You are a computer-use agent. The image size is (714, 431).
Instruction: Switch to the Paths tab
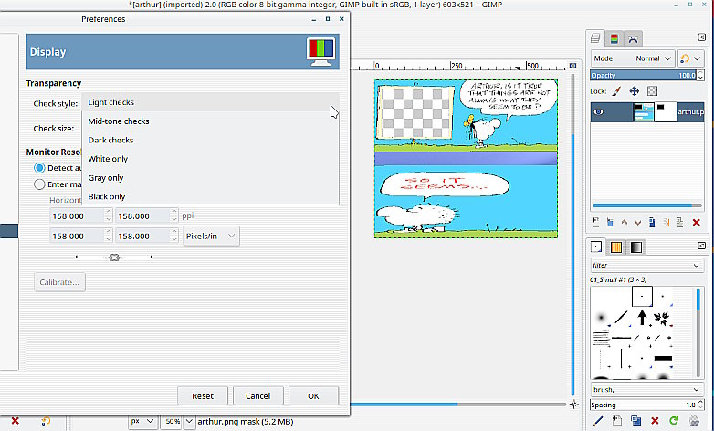(633, 38)
